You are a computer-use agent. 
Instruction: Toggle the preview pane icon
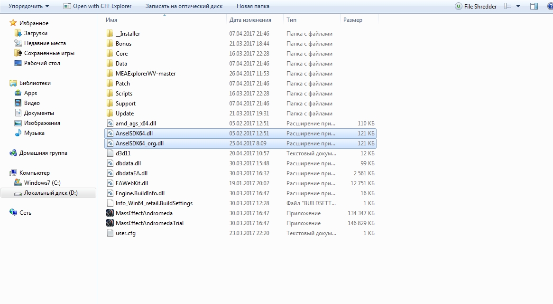(x=534, y=6)
